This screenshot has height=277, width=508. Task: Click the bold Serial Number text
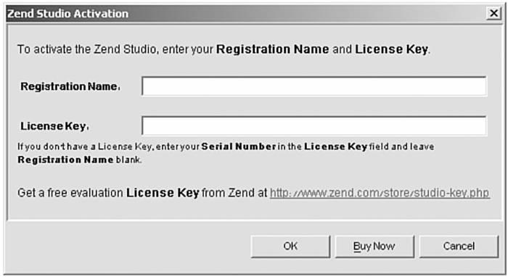coord(239,146)
